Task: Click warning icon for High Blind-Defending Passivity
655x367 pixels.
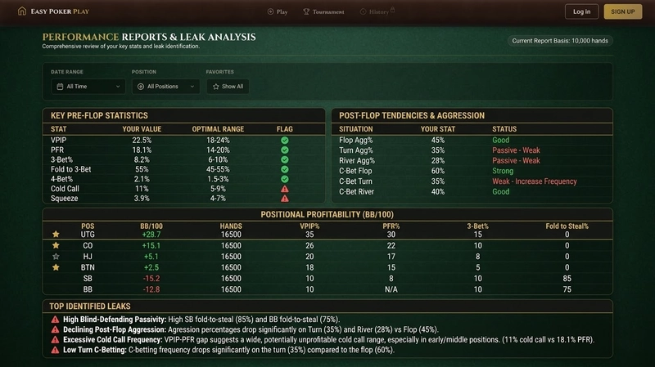Action: (55, 320)
